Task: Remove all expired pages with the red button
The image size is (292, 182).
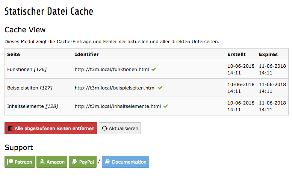Action: point(51,128)
